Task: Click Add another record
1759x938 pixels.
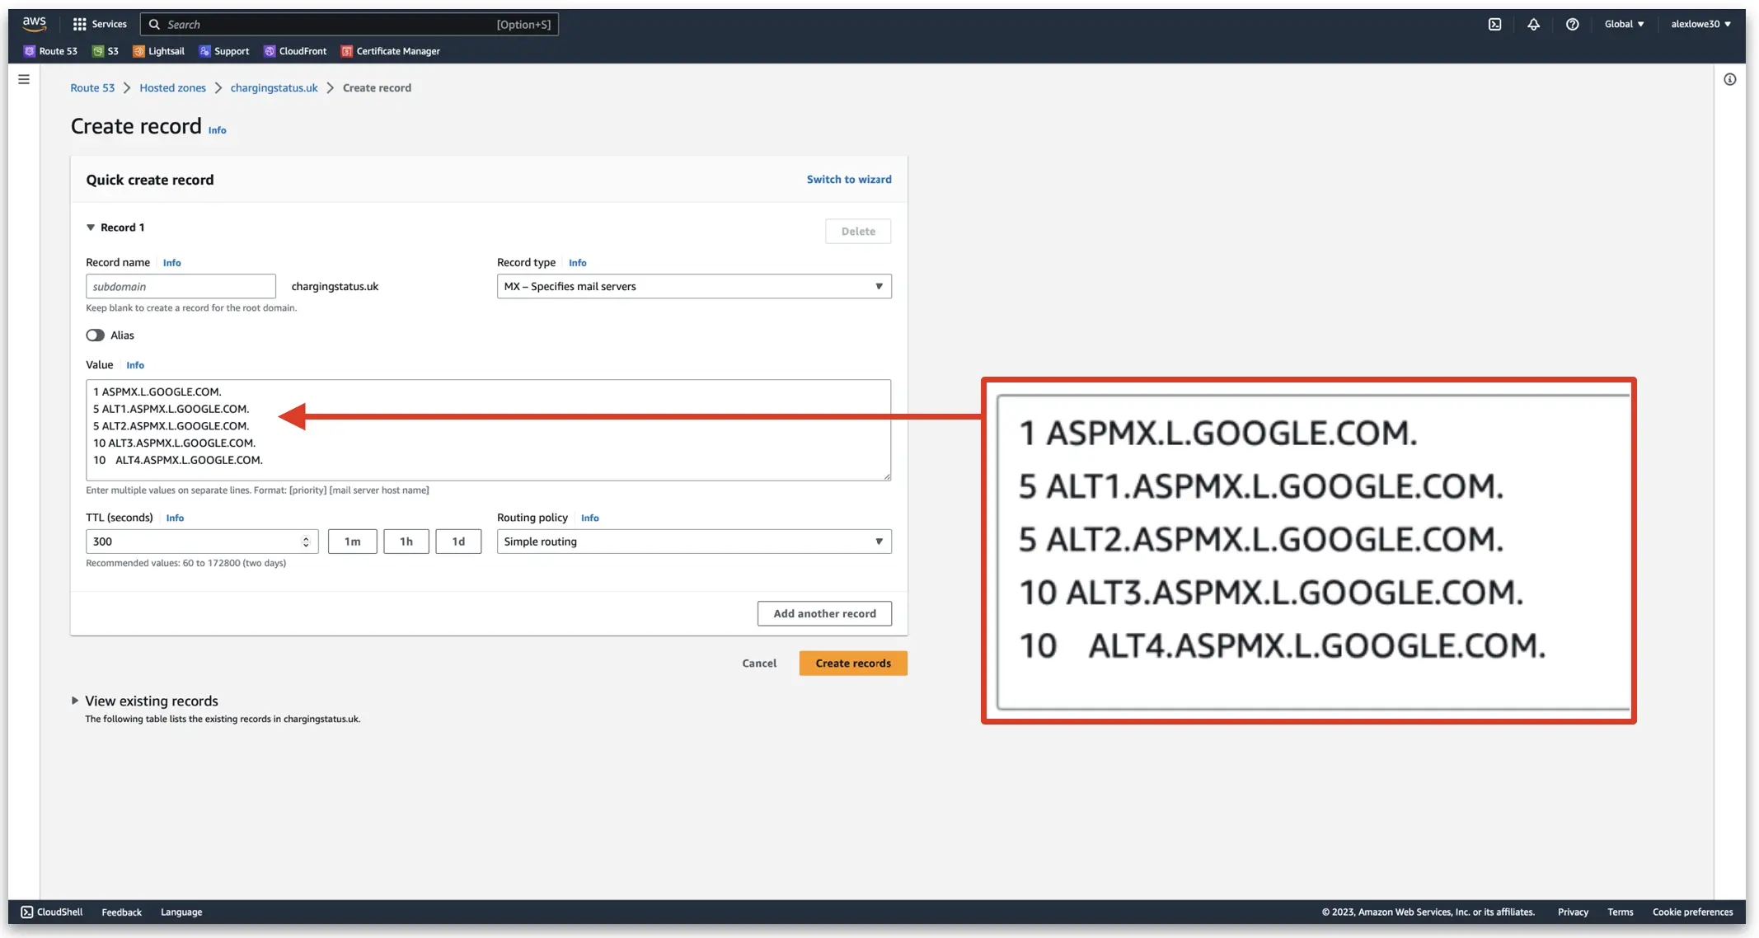Action: click(824, 613)
